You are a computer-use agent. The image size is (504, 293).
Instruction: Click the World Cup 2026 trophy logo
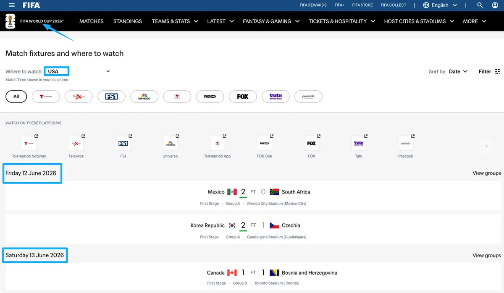[x=10, y=21]
